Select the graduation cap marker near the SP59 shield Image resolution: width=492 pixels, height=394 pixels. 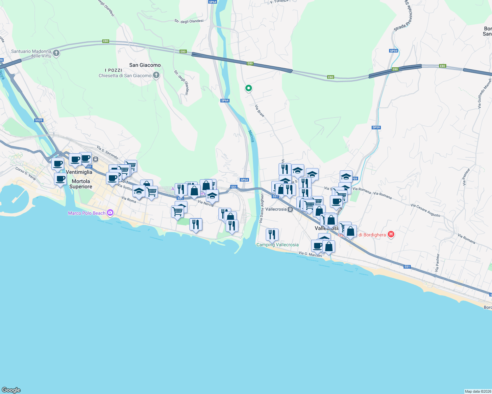tap(346, 176)
